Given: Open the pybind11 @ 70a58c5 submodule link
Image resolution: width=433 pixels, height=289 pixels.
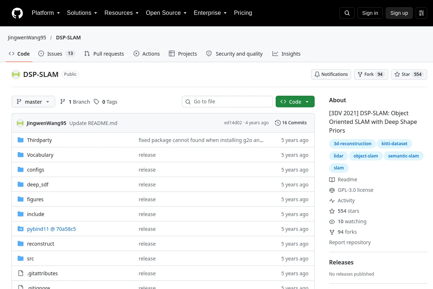Looking at the screenshot, I should pyautogui.click(x=52, y=229).
